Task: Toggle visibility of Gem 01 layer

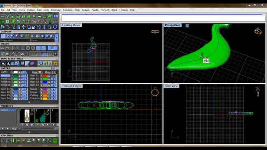Action: coord(24,89)
